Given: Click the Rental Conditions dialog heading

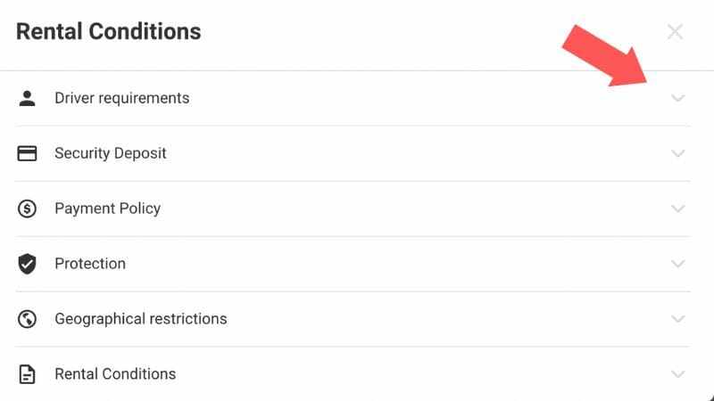Looking at the screenshot, I should pyautogui.click(x=109, y=32).
